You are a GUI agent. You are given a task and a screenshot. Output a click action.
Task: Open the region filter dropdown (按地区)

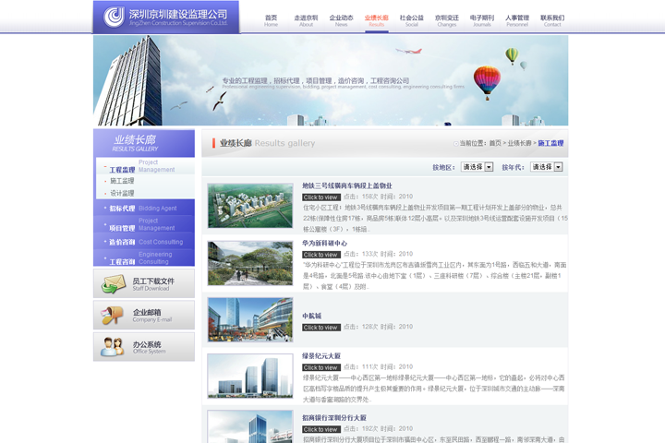(x=477, y=167)
